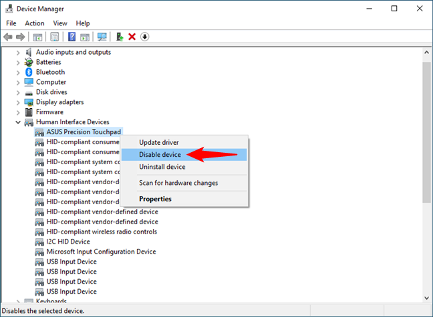433x317 pixels.
Task: Maximize the Device Manager window
Action: (x=394, y=9)
